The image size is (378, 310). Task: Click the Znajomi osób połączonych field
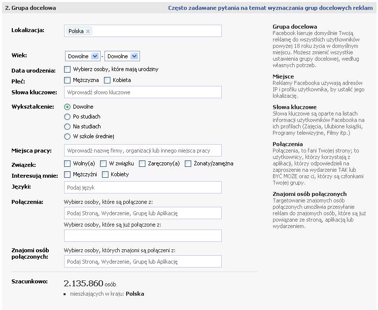tap(143, 261)
